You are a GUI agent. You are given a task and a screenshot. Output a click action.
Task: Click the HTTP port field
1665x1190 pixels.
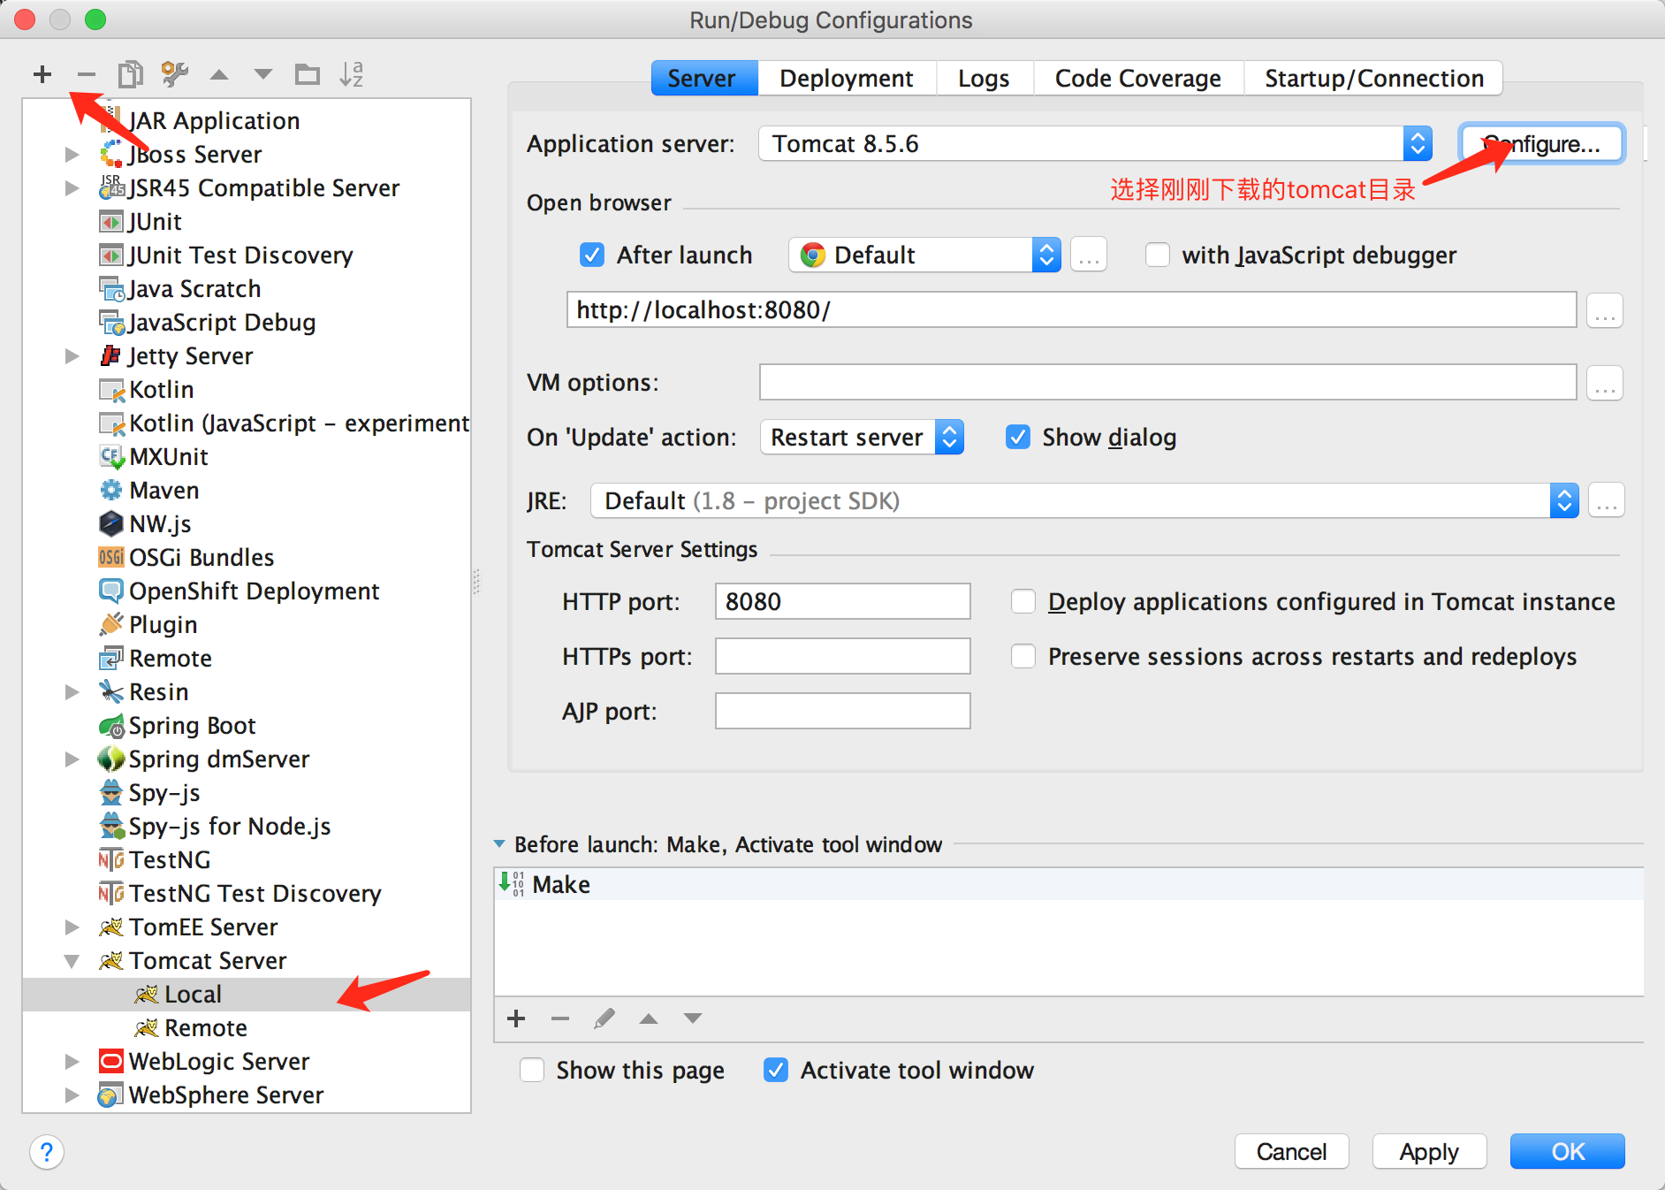click(843, 602)
